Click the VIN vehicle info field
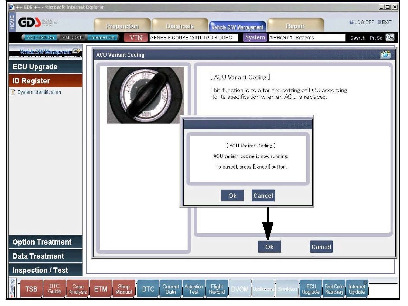This screenshot has width=408, height=306. coord(194,37)
